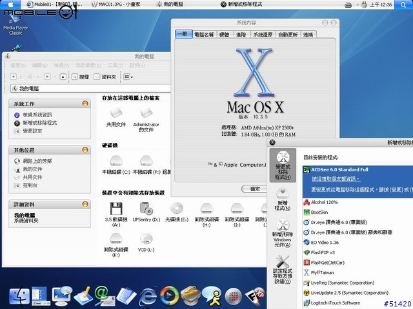Viewport: 413px width, 309px height.
Task: Open the removable disk (I:) icon
Action: tap(237, 209)
